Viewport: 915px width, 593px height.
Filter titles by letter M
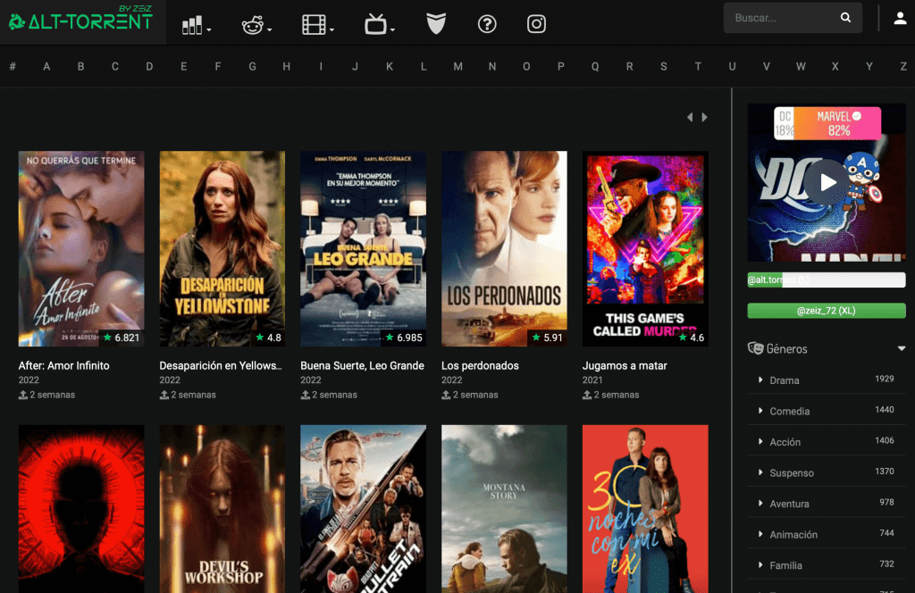[457, 66]
